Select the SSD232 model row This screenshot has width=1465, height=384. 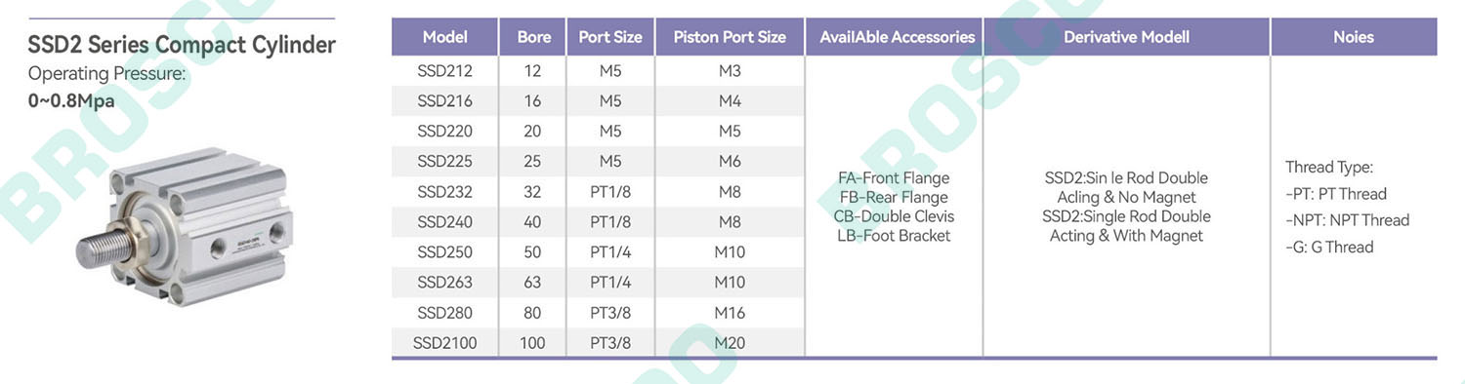pos(598,192)
